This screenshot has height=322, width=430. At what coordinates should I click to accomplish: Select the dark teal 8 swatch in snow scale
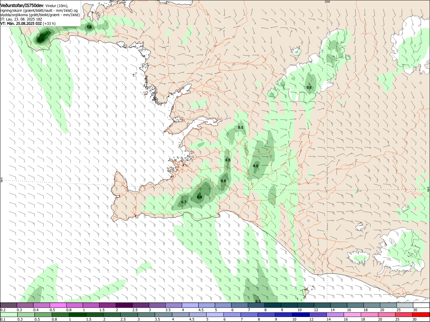(273, 305)
